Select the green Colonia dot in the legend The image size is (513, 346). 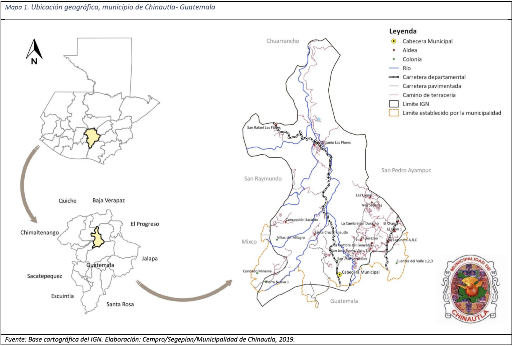point(394,59)
